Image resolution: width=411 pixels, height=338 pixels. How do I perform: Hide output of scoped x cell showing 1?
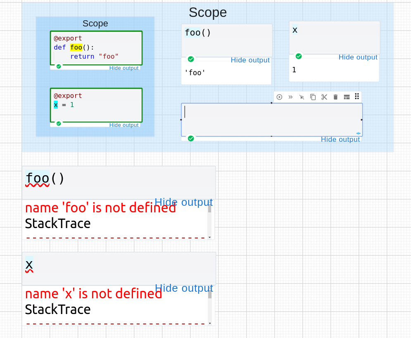point(358,57)
